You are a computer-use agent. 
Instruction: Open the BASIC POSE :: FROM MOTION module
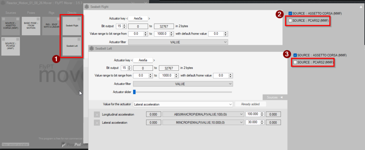tap(31, 26)
